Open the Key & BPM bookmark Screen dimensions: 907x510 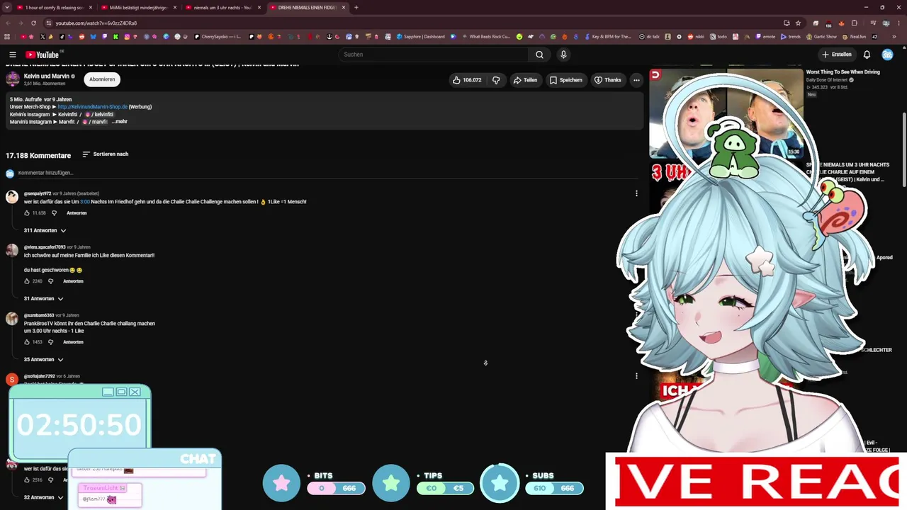(x=607, y=37)
